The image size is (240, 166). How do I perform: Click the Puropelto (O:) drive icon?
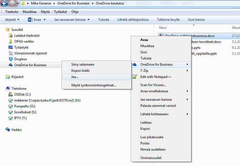coord(11,106)
